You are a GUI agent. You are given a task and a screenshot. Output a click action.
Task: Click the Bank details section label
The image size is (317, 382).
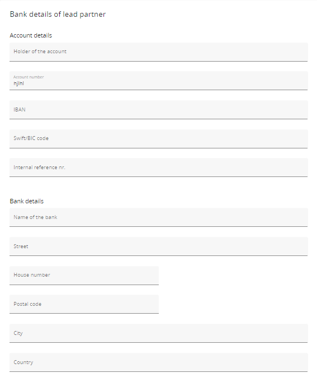pos(26,201)
